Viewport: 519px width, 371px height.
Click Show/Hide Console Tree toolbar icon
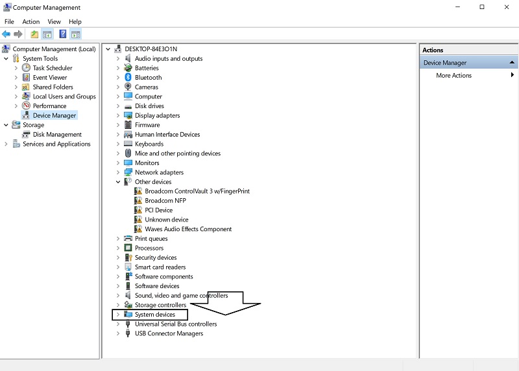(x=47, y=34)
